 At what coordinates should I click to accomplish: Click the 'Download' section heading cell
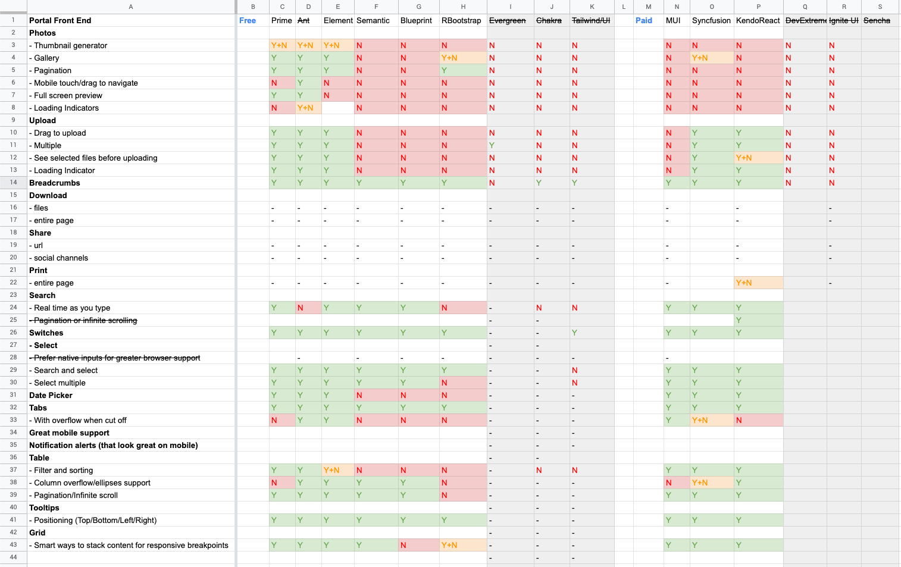[131, 195]
